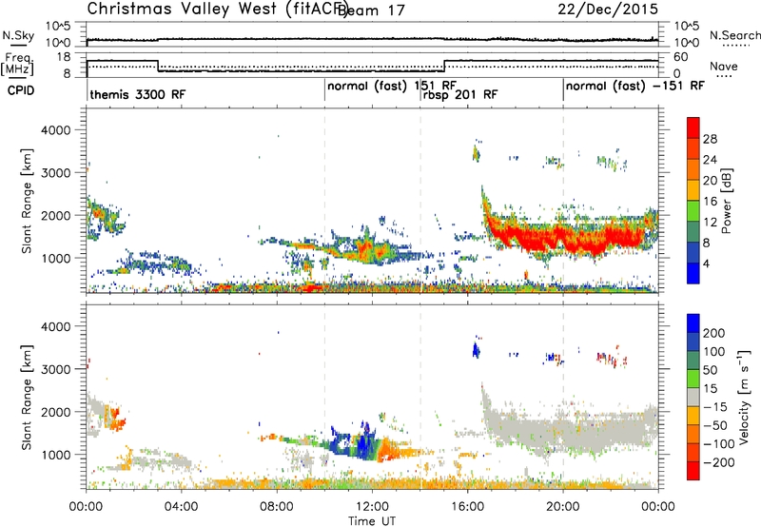
Task: Click the 20:00 time axis tick
Action: 562,507
